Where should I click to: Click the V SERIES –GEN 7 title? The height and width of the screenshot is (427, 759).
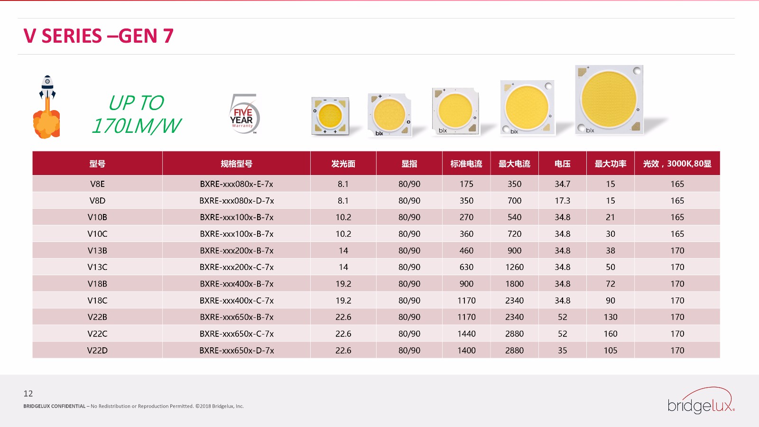tap(99, 36)
